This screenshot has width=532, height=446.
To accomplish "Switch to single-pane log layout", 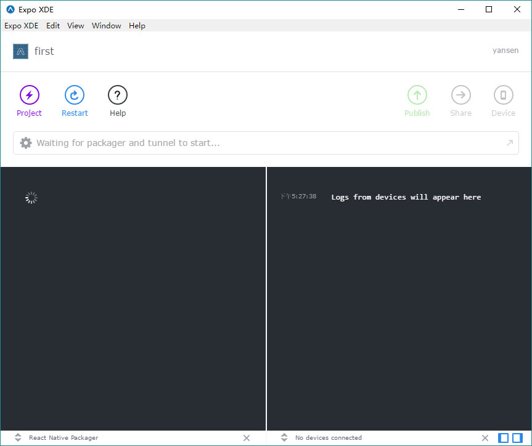I will [x=503, y=438].
